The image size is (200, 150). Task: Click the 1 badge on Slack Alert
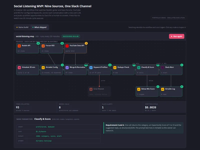(x=182, y=65)
